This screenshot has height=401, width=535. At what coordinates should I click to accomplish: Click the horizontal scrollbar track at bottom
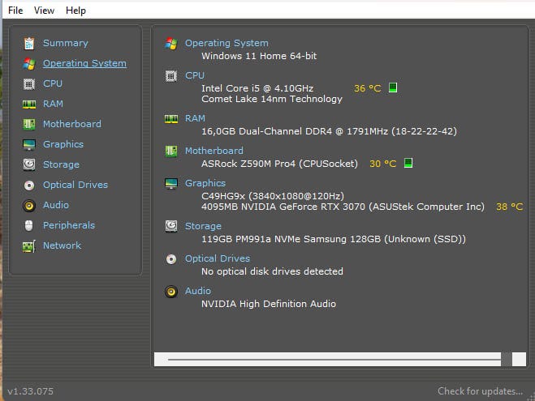[333, 358]
